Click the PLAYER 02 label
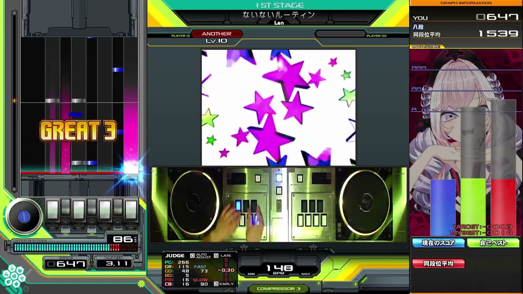523x294 pixels. (x=376, y=36)
